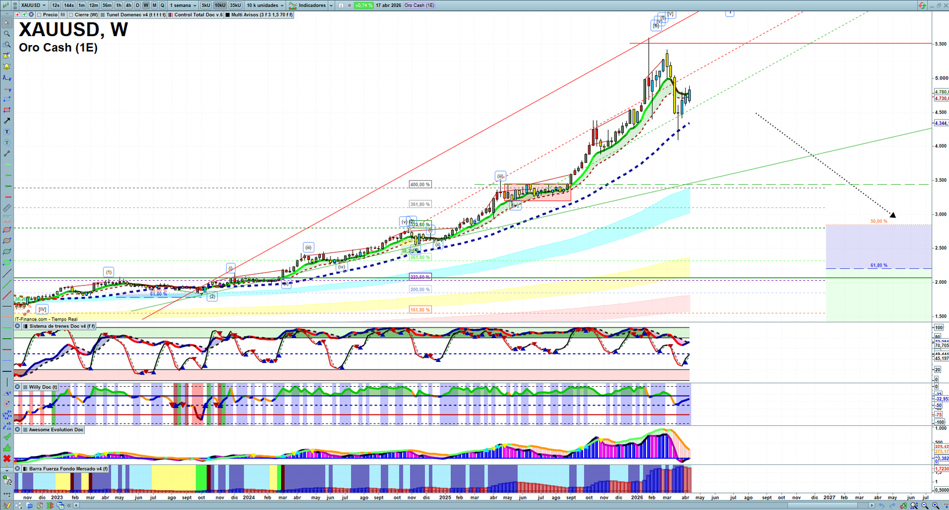
Task: Select the text T tool
Action: point(7,131)
